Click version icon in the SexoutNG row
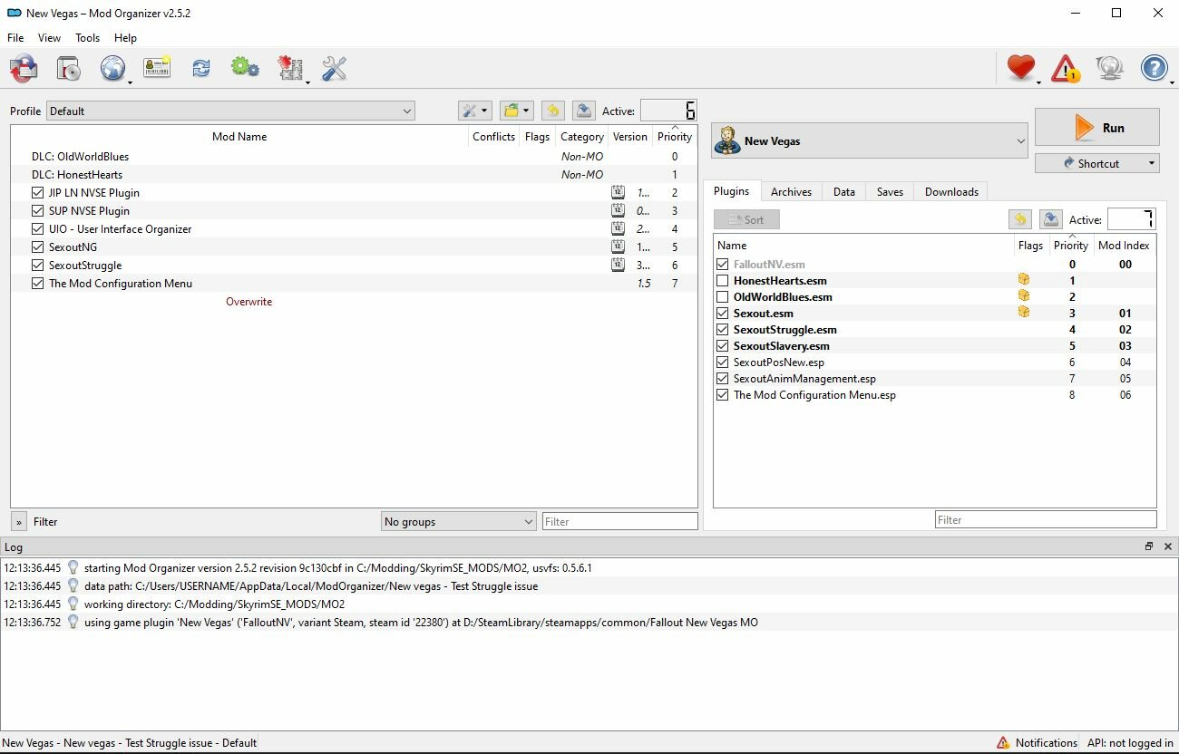 pyautogui.click(x=618, y=246)
